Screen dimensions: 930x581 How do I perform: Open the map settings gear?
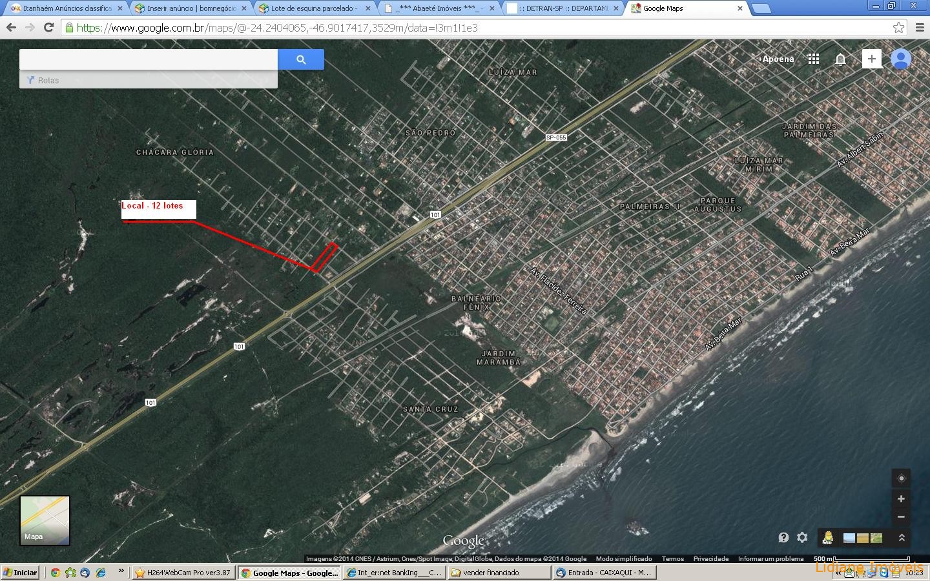[x=802, y=537]
